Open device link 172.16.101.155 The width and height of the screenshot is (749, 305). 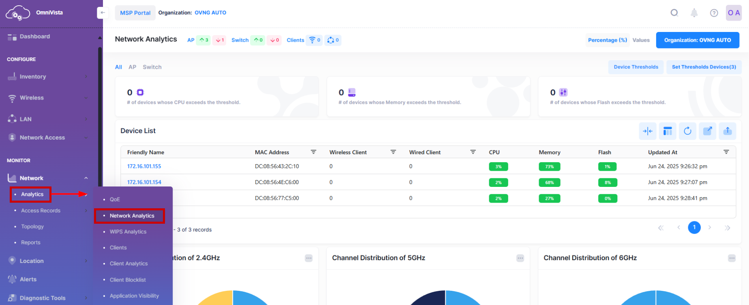point(144,166)
